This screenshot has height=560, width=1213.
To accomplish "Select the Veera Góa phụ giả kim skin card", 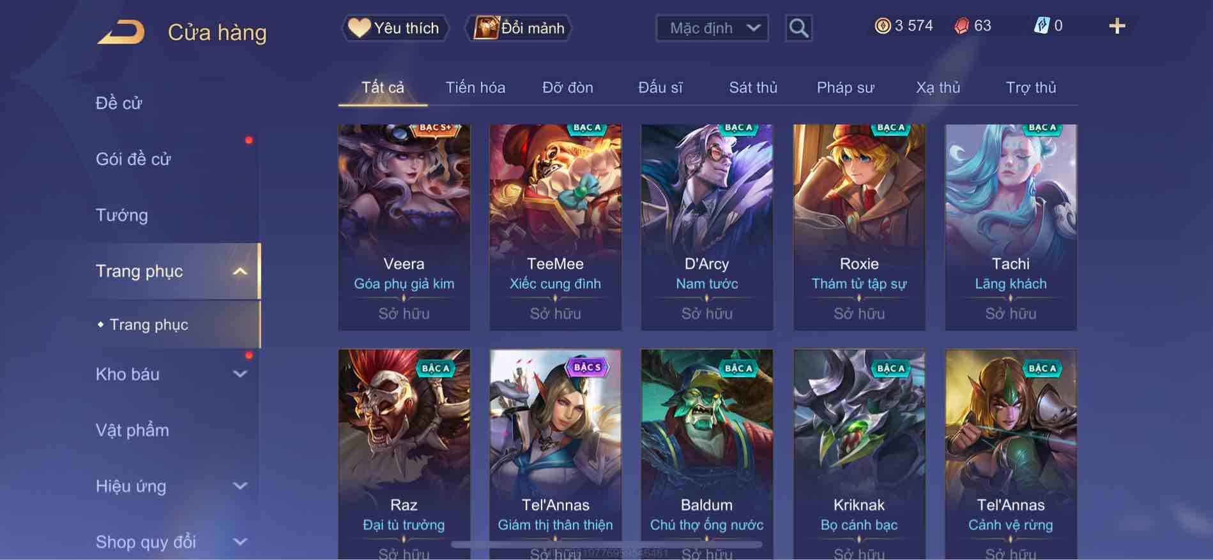I will tap(404, 227).
